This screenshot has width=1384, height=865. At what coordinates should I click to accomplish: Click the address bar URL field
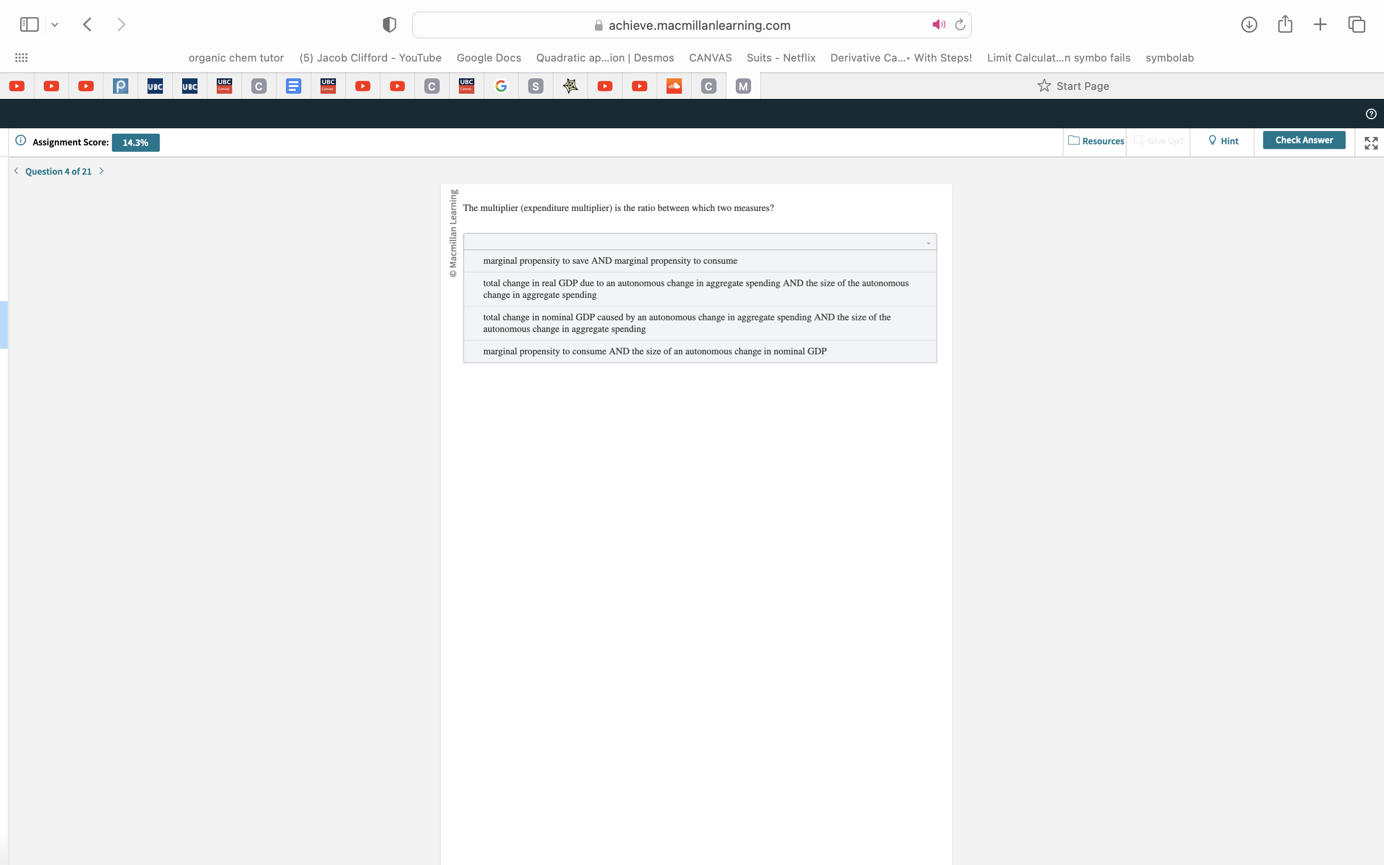coord(698,25)
